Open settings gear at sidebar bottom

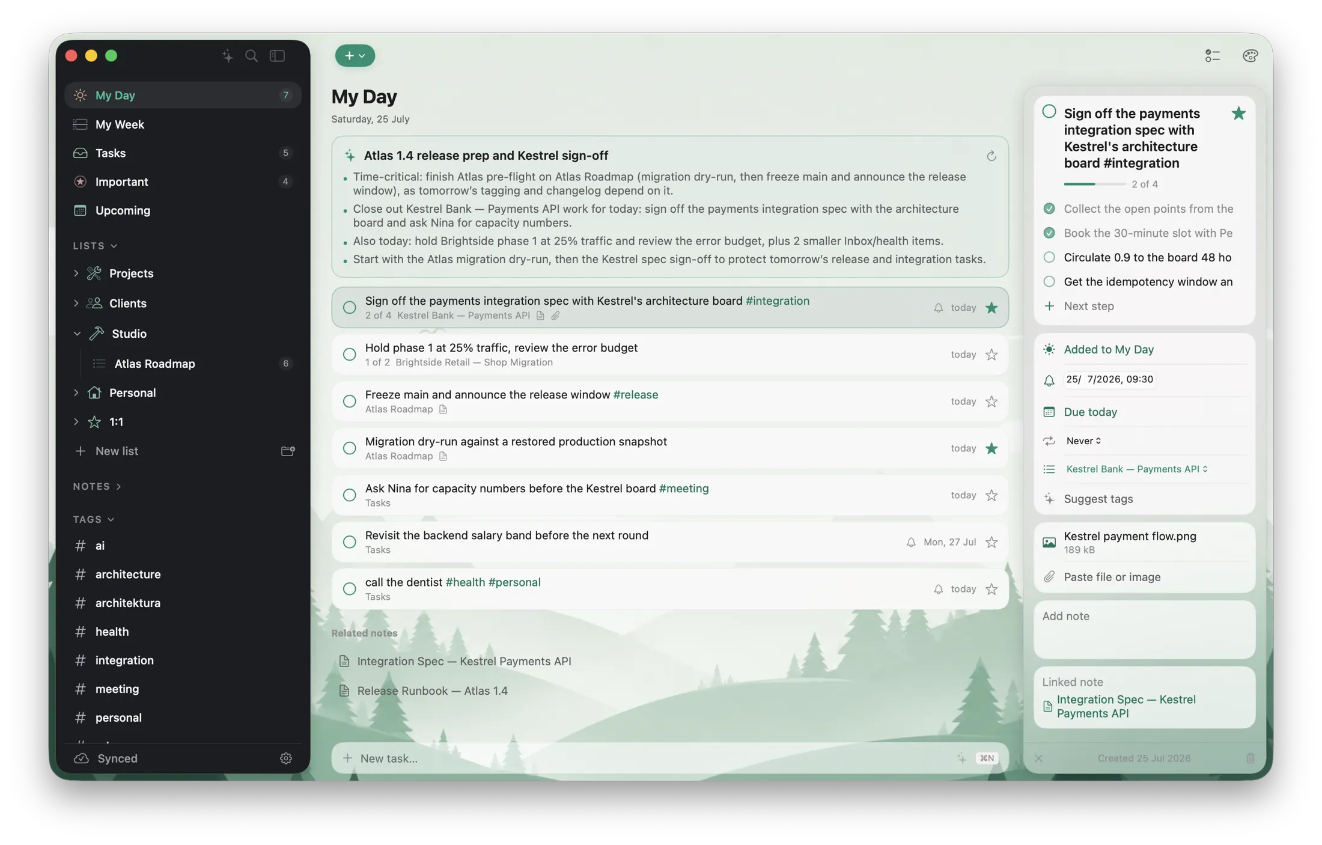[286, 758]
